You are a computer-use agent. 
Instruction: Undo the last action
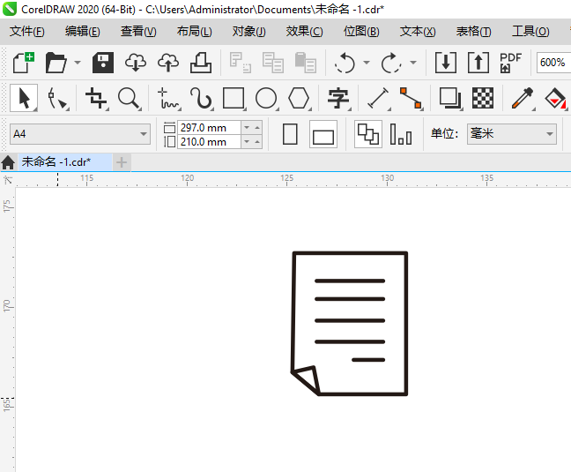coord(345,63)
